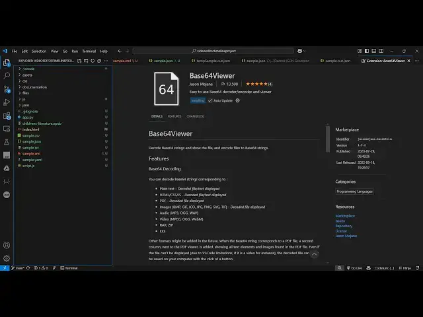This screenshot has height=317, width=423.
Task: Click Go Live in status bar
Action: [x=354, y=268]
